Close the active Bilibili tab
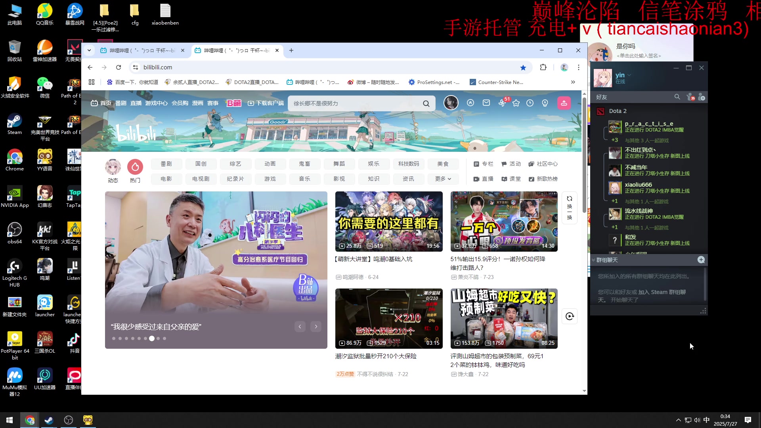 pyautogui.click(x=277, y=50)
